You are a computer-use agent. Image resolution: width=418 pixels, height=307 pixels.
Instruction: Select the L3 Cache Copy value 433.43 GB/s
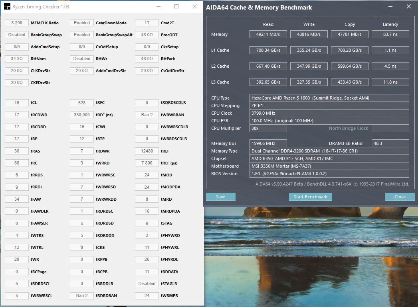click(x=349, y=82)
